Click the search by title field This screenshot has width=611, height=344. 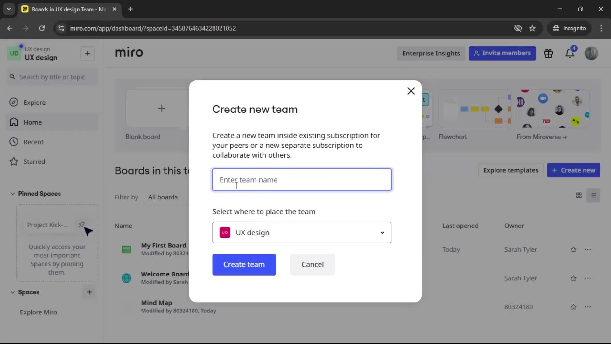click(x=52, y=77)
